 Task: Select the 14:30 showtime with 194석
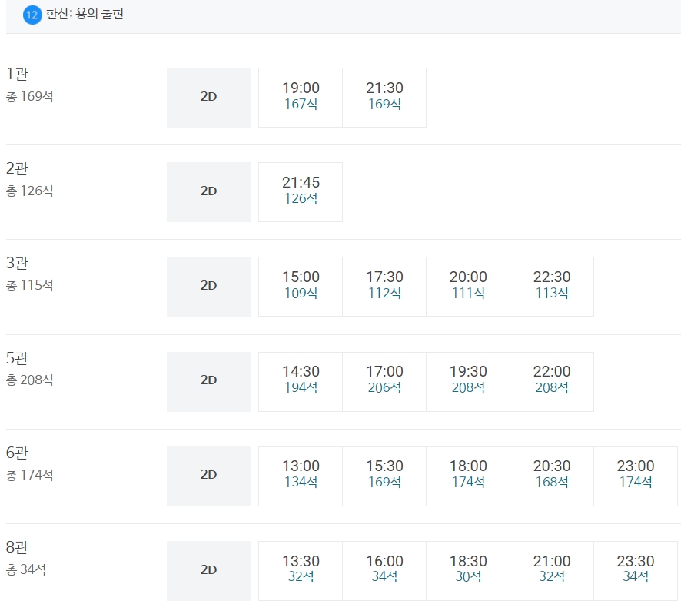(x=301, y=382)
